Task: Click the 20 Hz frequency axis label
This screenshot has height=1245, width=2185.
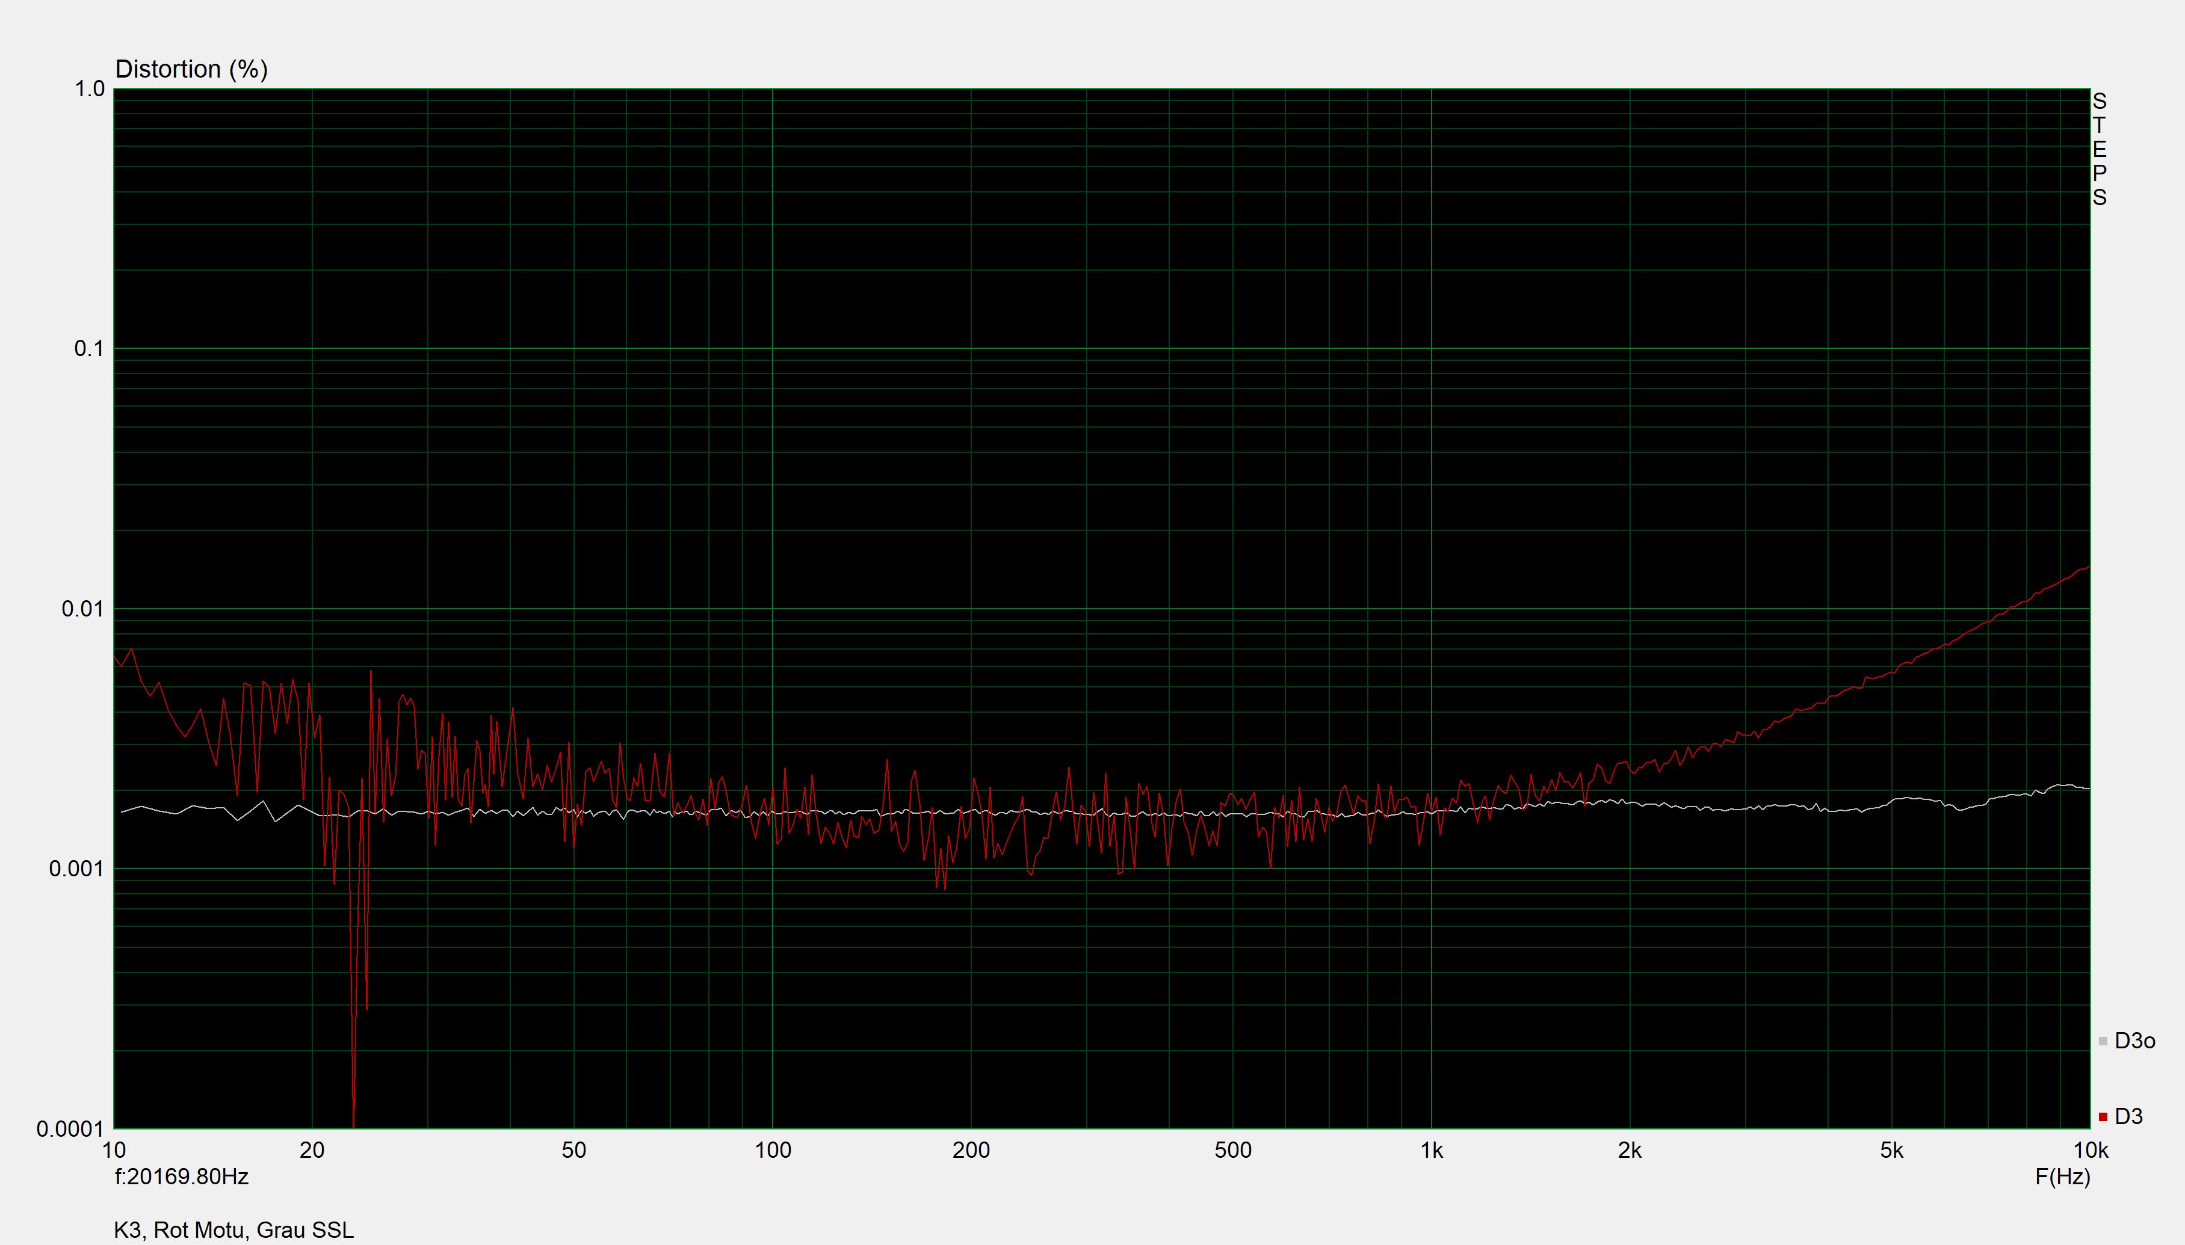Action: tap(312, 1150)
